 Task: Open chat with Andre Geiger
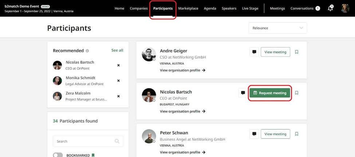tap(254, 52)
